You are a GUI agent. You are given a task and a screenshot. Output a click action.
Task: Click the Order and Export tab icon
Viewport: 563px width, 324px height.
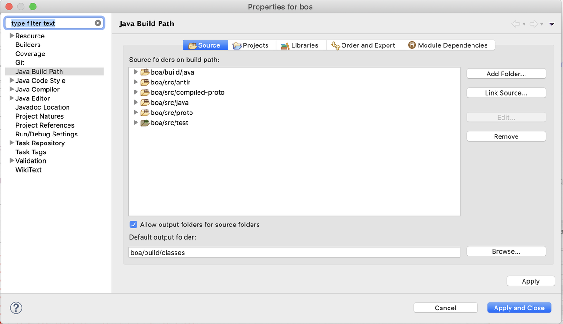point(335,45)
